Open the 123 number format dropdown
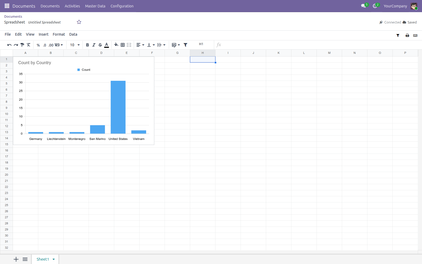Viewport: 422px width, 264px height. tap(59, 45)
